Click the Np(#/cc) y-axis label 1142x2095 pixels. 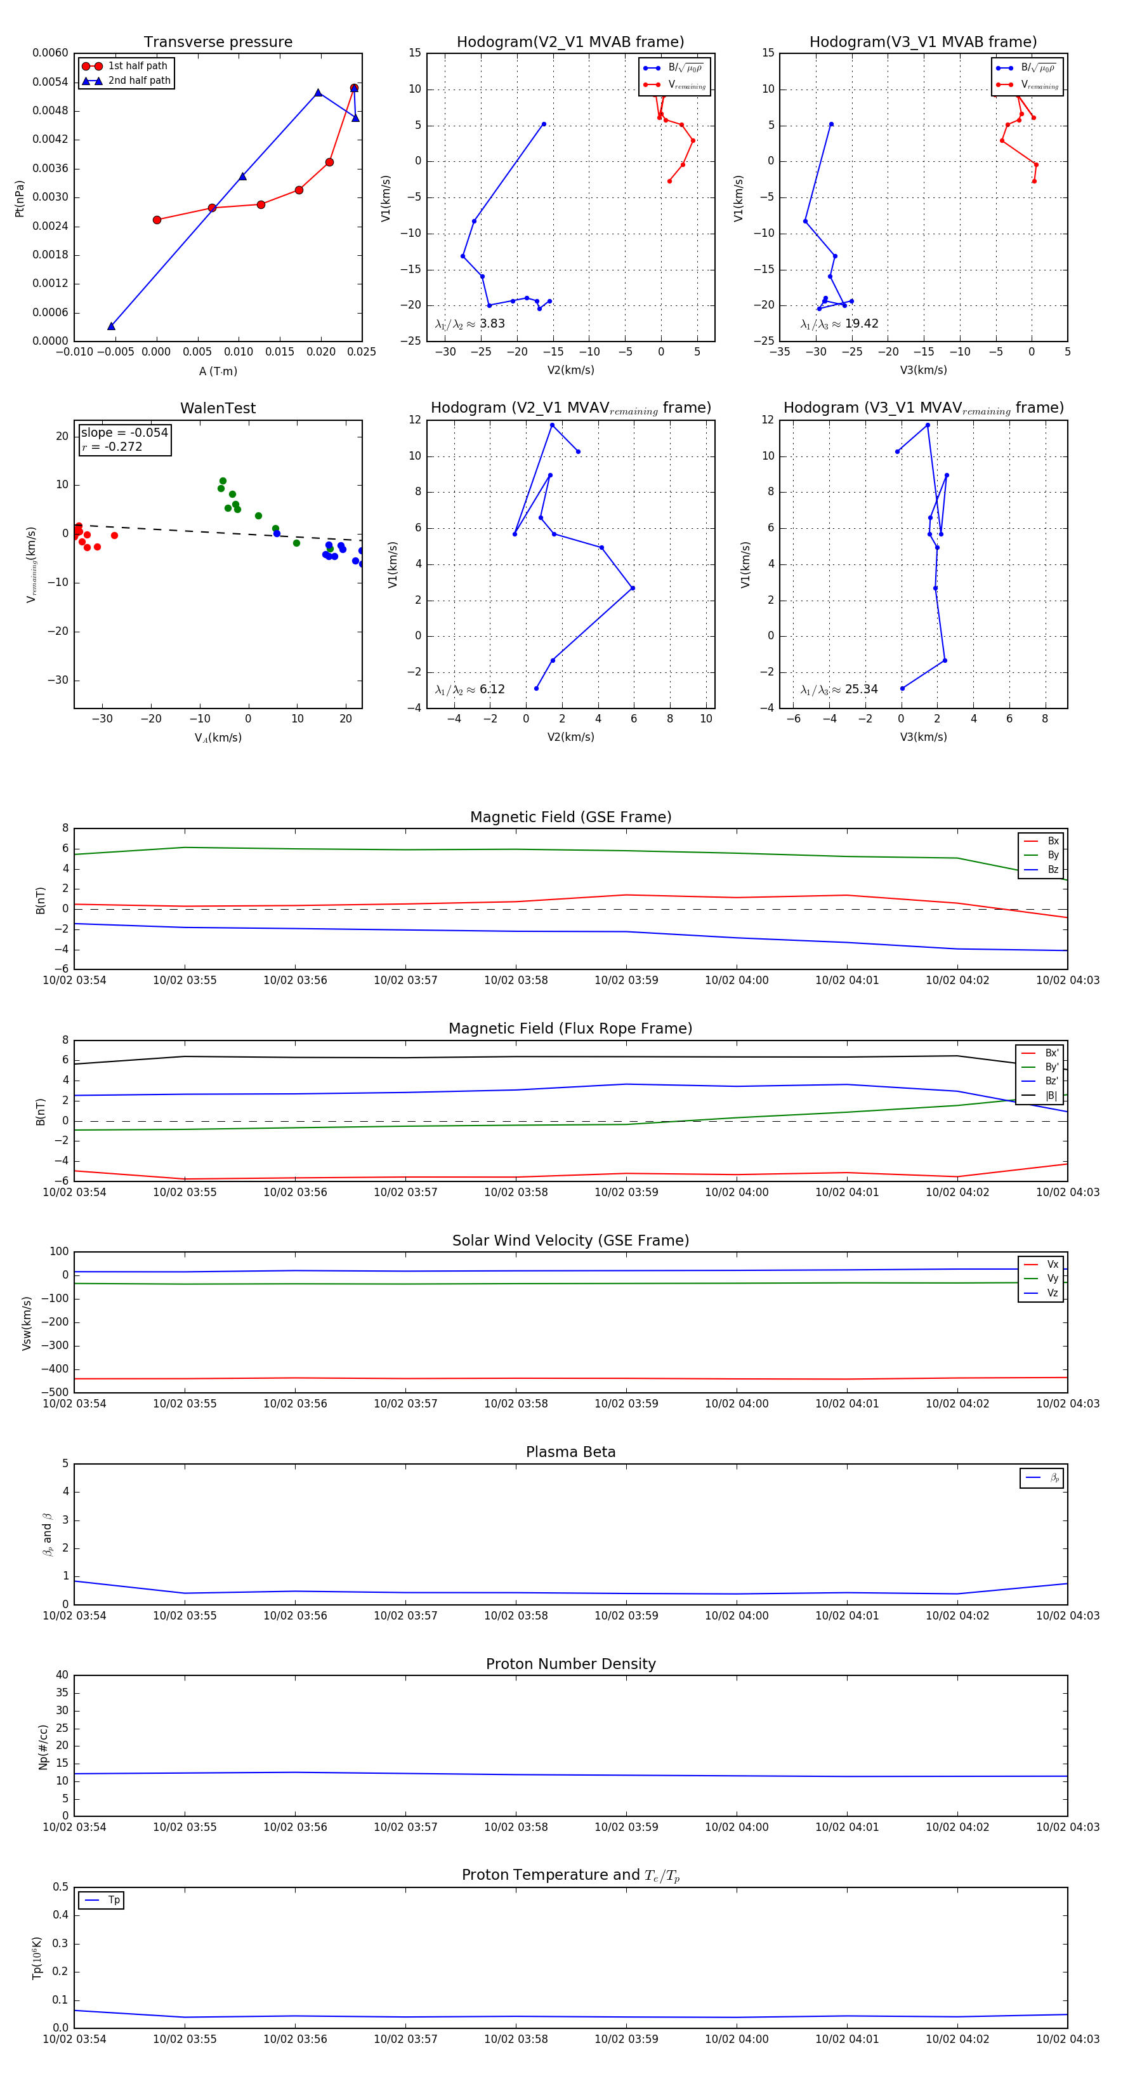[x=43, y=1747]
